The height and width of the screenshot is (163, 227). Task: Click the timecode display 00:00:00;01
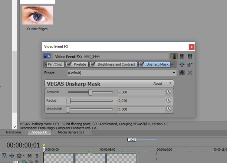(23, 145)
